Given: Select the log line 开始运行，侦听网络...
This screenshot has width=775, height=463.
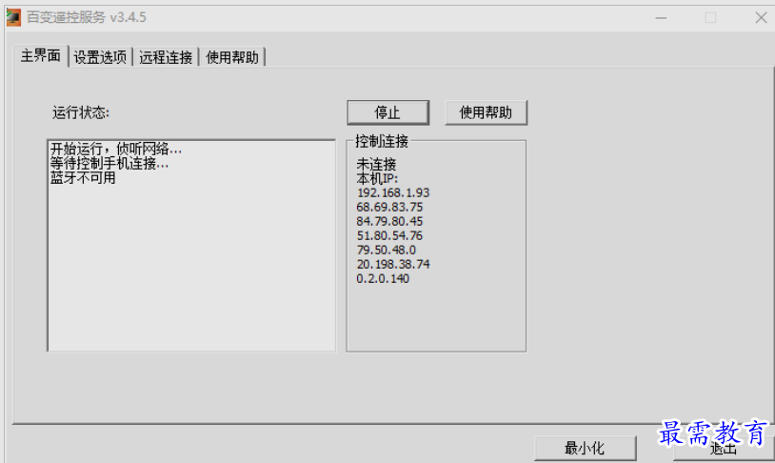Looking at the screenshot, I should (116, 149).
